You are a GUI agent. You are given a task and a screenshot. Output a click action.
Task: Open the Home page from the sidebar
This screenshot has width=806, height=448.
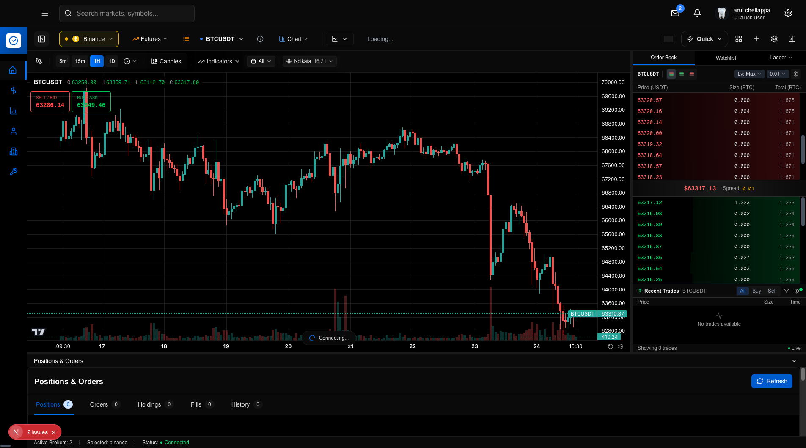click(x=13, y=70)
